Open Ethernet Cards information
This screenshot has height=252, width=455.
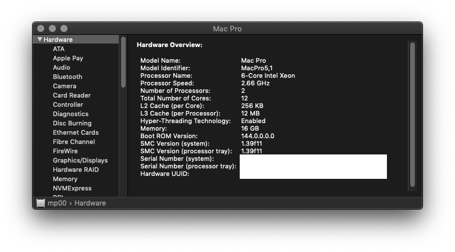tap(76, 132)
